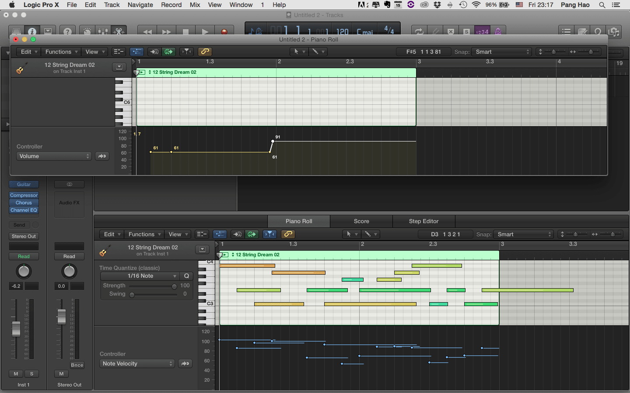Screen dimensions: 630x393
Task: Toggle the Smart Controls knob button
Action: [87, 31]
